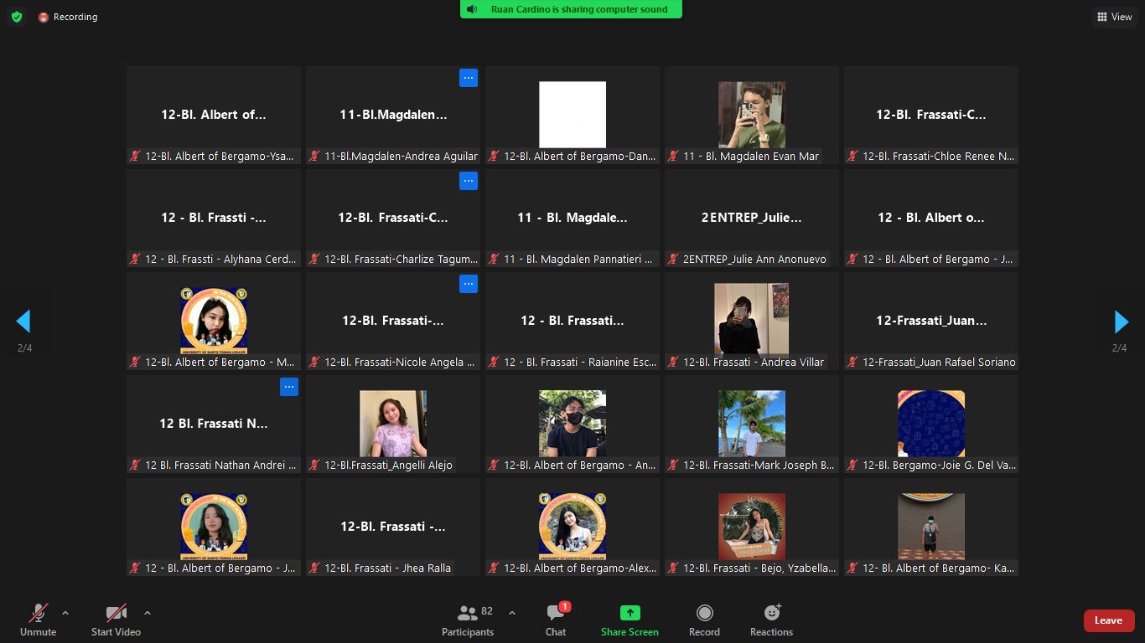Click the Recording status indicator

(x=68, y=17)
